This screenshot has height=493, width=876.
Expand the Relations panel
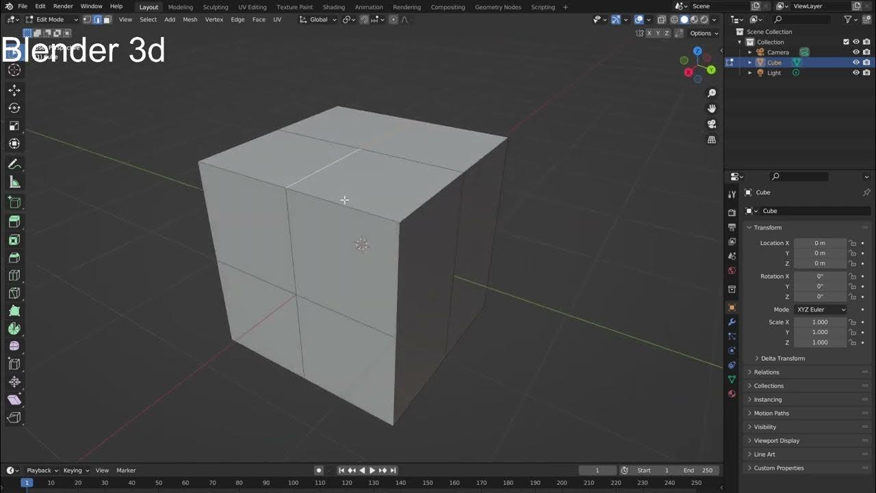tap(766, 372)
